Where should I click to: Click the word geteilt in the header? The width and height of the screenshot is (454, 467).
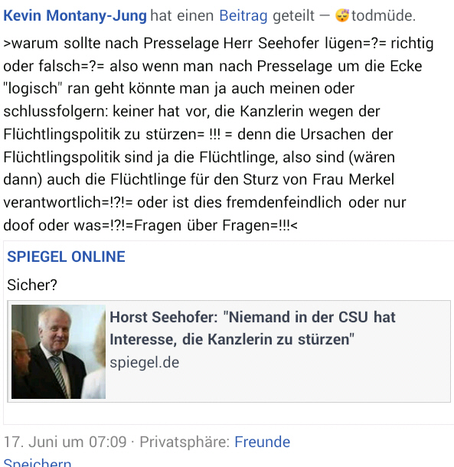[x=293, y=15]
